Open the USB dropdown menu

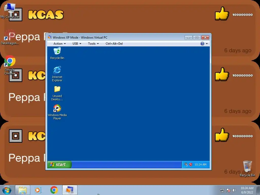click(77, 44)
